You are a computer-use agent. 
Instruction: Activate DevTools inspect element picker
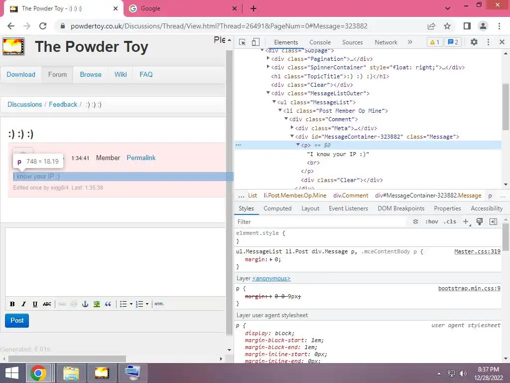pyautogui.click(x=243, y=42)
